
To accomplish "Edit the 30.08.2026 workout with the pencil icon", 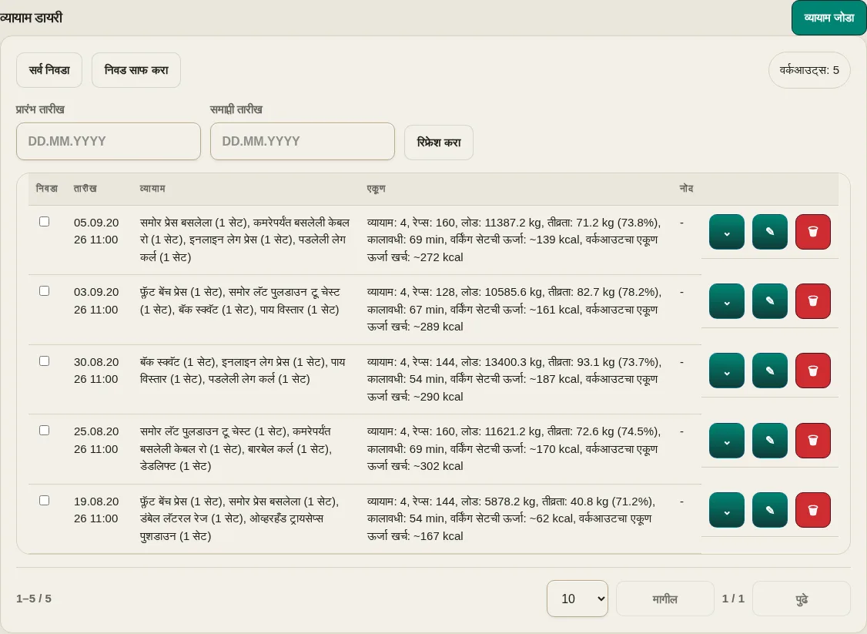I will [770, 371].
